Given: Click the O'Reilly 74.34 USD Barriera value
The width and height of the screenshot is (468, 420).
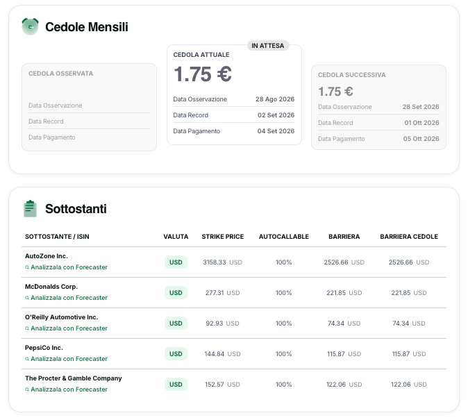Looking at the screenshot, I should coord(344,324).
